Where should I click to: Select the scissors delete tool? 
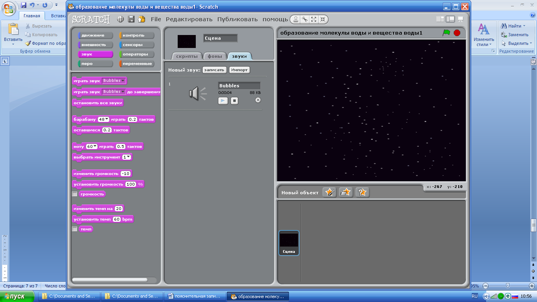(x=305, y=19)
